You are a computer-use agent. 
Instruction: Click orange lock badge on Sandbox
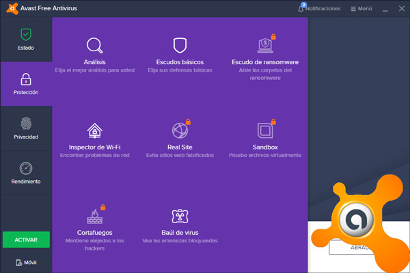pos(273,121)
